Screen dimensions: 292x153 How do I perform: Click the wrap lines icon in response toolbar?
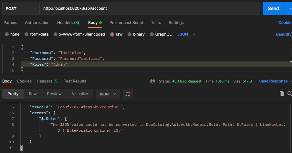point(128,94)
